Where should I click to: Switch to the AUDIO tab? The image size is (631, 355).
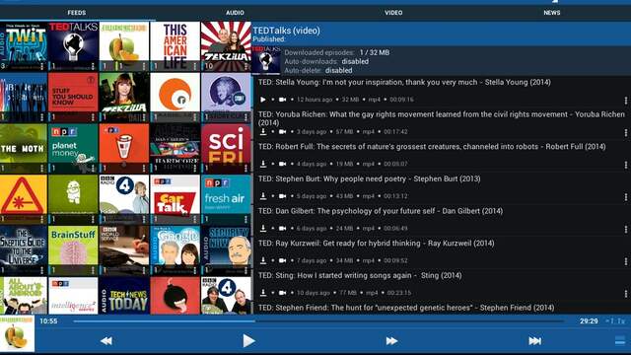click(x=235, y=13)
